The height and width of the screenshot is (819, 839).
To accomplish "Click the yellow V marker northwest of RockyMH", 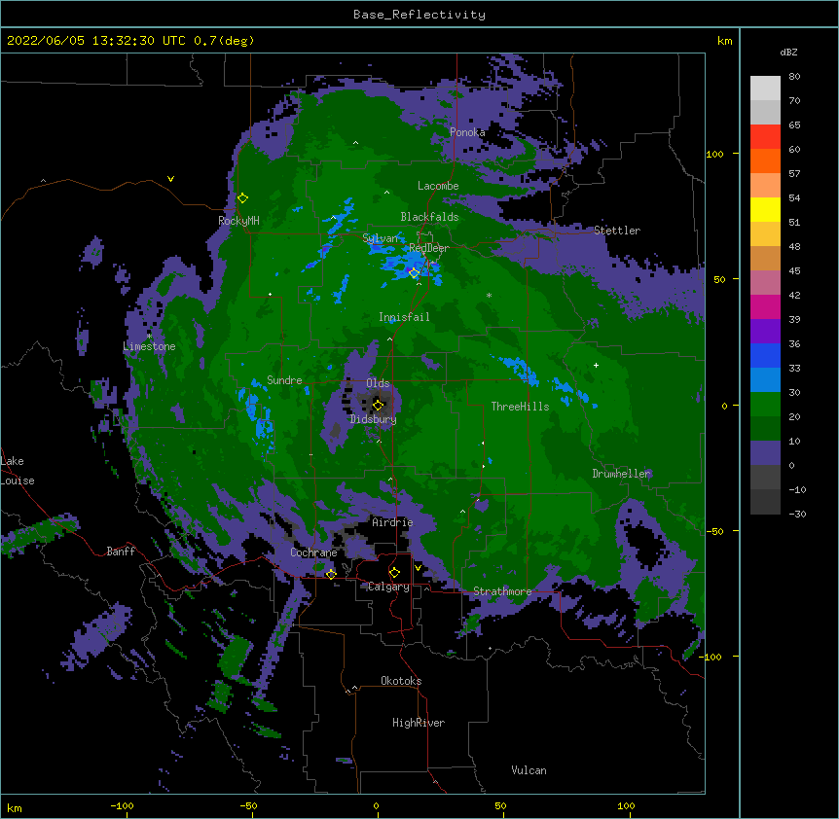I will (x=170, y=179).
